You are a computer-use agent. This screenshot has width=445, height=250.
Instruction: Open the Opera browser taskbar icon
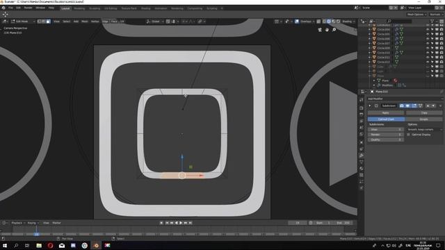(x=50, y=245)
